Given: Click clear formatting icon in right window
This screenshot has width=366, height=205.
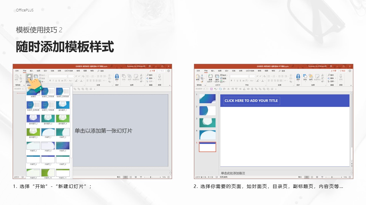Looking at the screenshot, I should [x=264, y=76].
